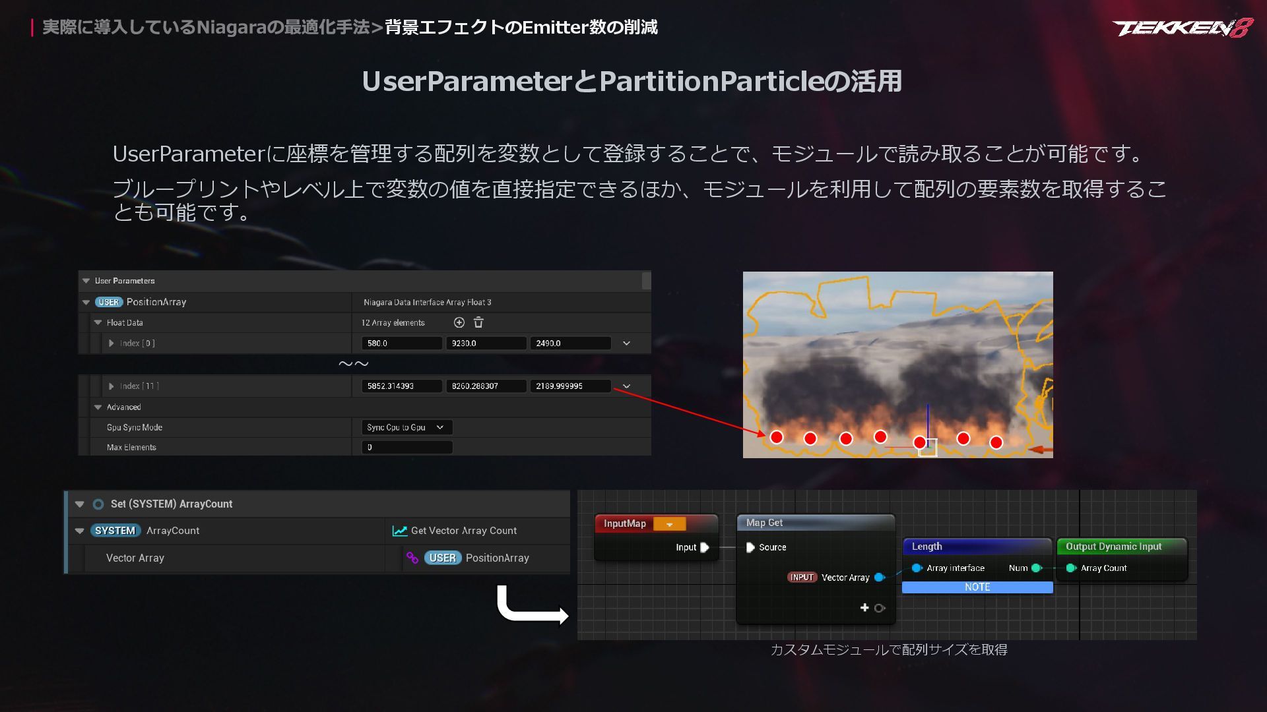Open the Index [0] row options chevron
This screenshot has width=1267, height=712.
pos(626,343)
